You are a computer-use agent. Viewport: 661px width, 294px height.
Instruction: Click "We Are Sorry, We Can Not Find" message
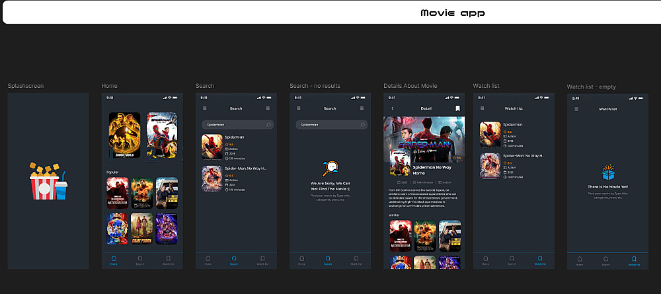click(330, 186)
